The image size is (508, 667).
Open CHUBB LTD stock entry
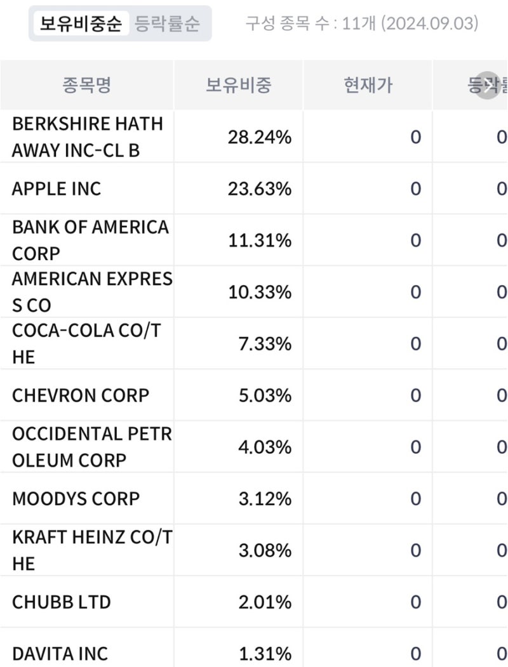(x=62, y=602)
